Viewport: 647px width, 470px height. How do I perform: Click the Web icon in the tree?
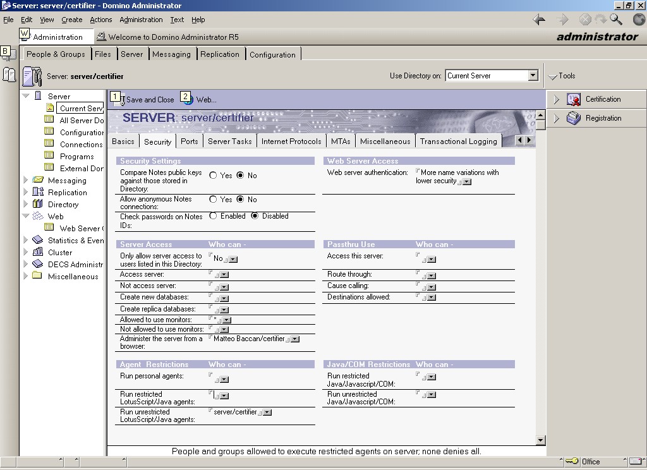tap(38, 216)
